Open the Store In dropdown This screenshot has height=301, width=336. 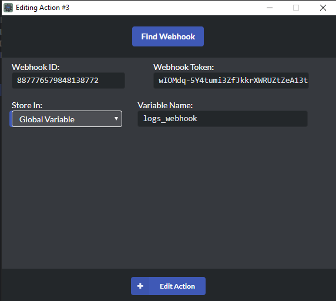[x=67, y=119]
